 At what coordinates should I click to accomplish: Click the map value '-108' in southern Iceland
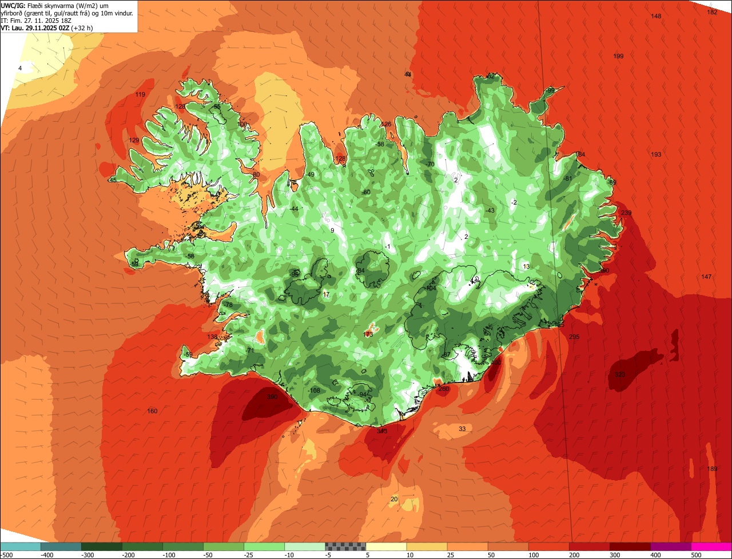pos(315,391)
